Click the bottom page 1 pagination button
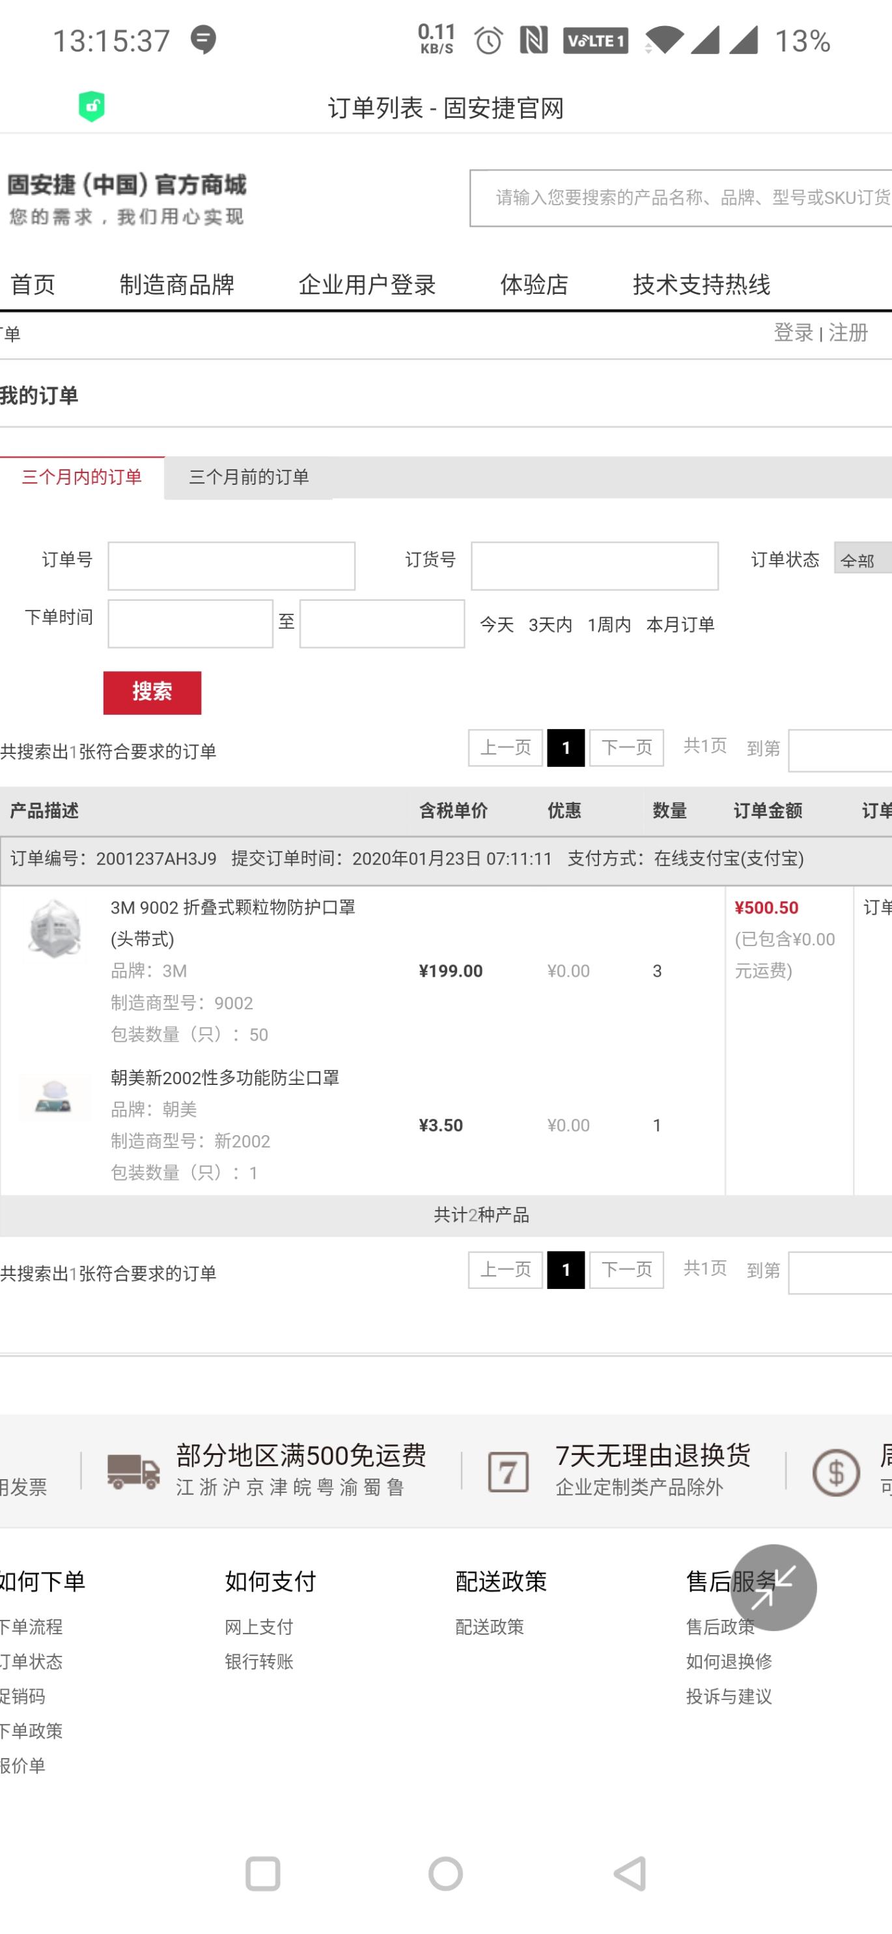The width and height of the screenshot is (892, 1934). click(x=566, y=1269)
